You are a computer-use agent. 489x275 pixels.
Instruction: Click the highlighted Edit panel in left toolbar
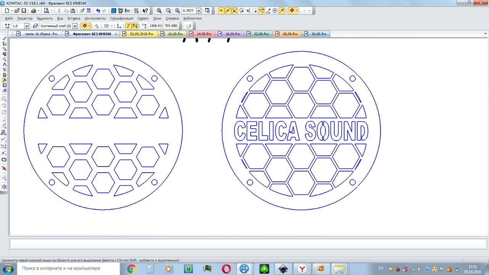pyautogui.click(x=5, y=80)
